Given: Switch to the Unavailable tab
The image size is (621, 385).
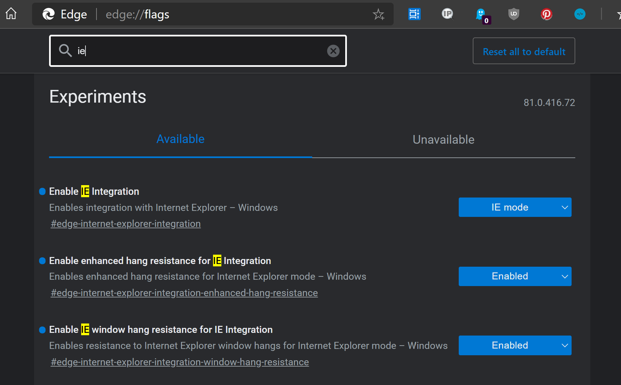Looking at the screenshot, I should tap(443, 139).
